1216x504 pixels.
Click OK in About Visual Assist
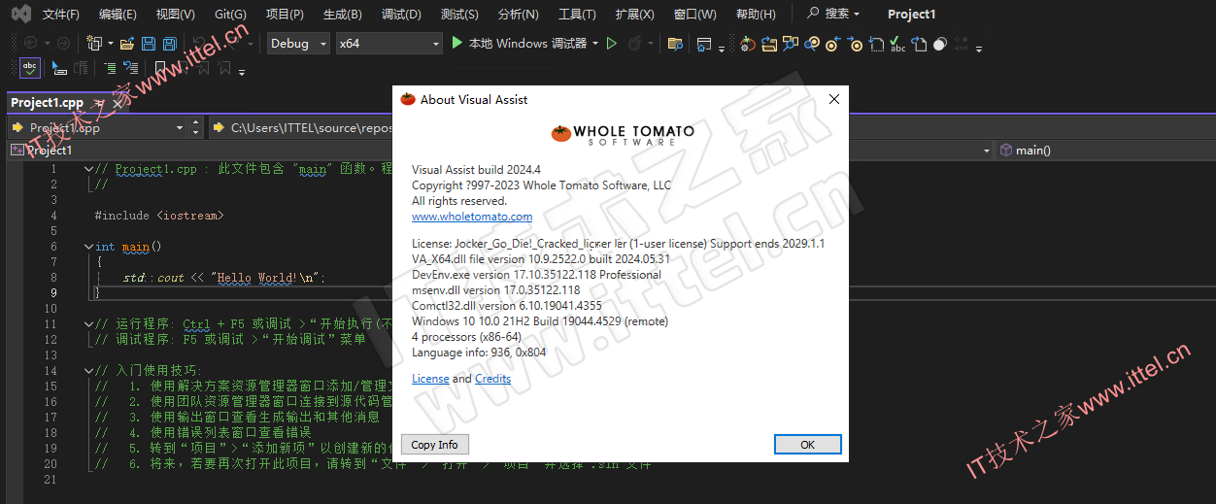(x=807, y=444)
